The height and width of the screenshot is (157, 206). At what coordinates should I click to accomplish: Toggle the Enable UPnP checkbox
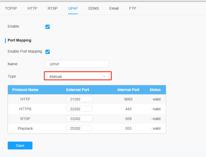pos(48,27)
